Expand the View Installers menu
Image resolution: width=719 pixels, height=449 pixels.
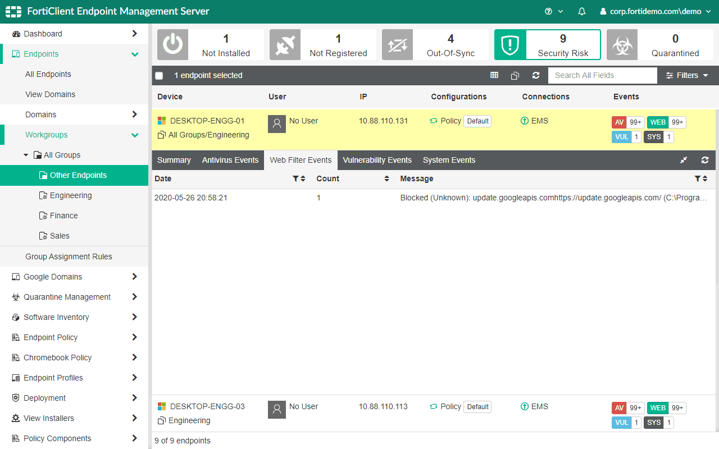(x=134, y=418)
